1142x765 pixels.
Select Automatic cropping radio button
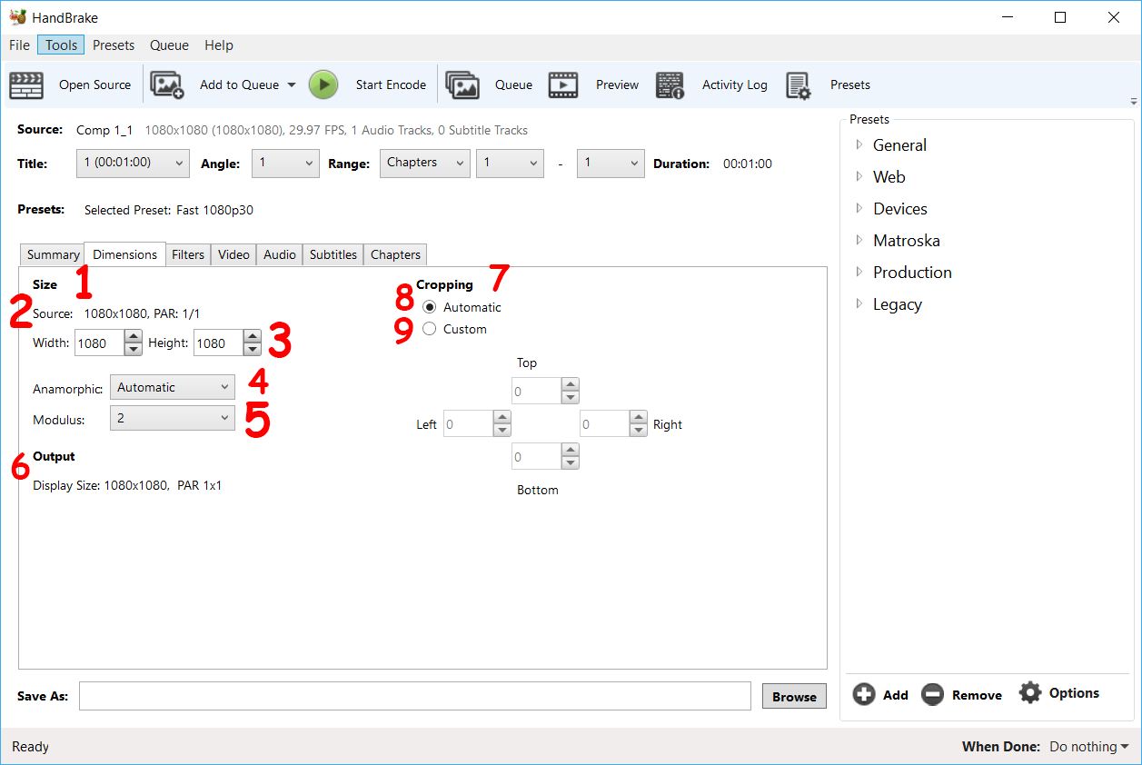(429, 307)
